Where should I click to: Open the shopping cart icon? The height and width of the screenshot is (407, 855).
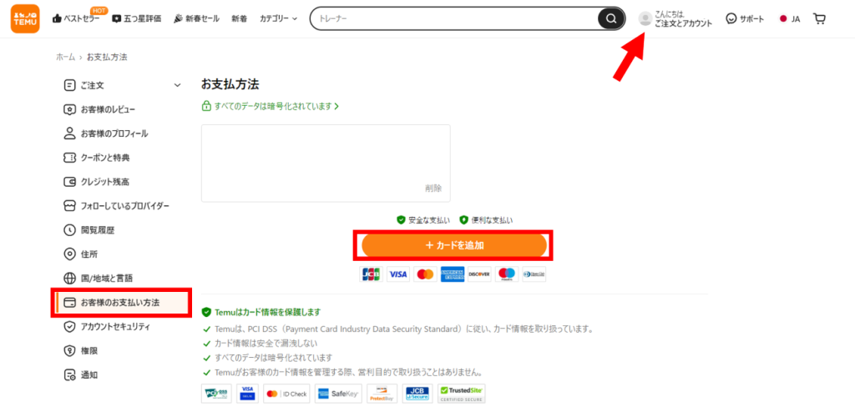819,18
